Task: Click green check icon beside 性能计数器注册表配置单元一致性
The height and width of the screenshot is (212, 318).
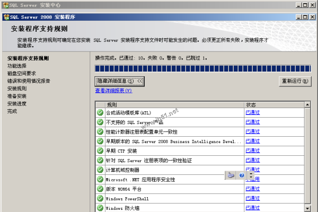Action: 100,131
